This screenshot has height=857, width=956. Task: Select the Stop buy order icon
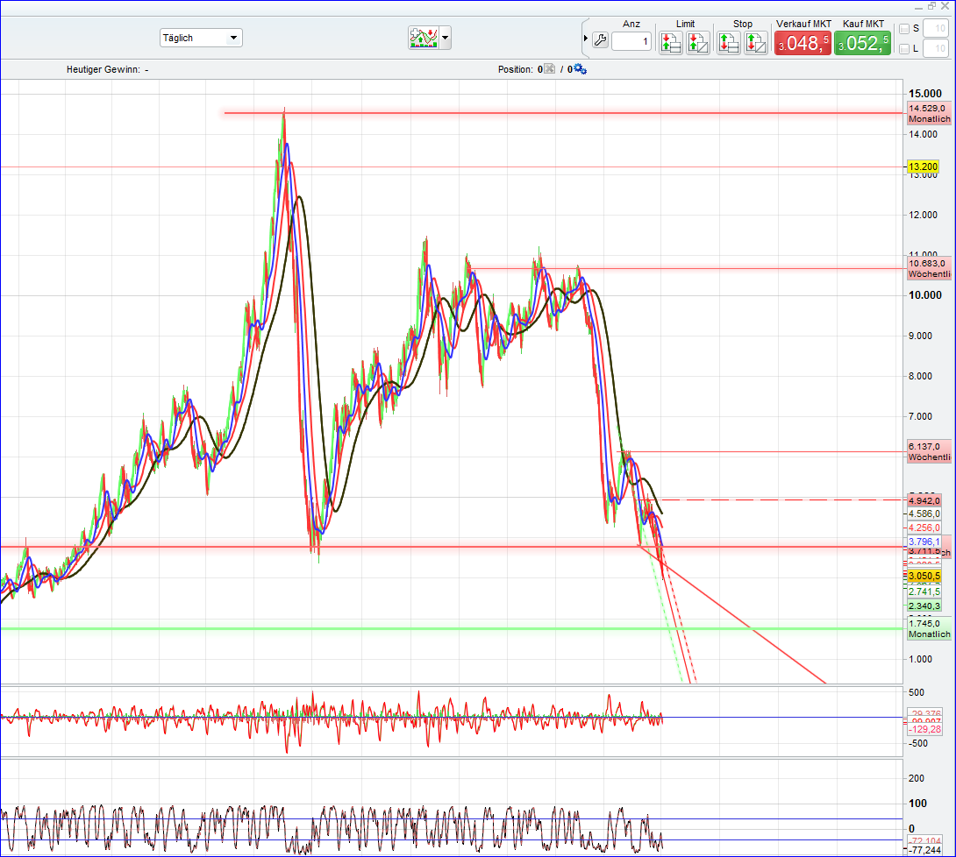pos(729,41)
